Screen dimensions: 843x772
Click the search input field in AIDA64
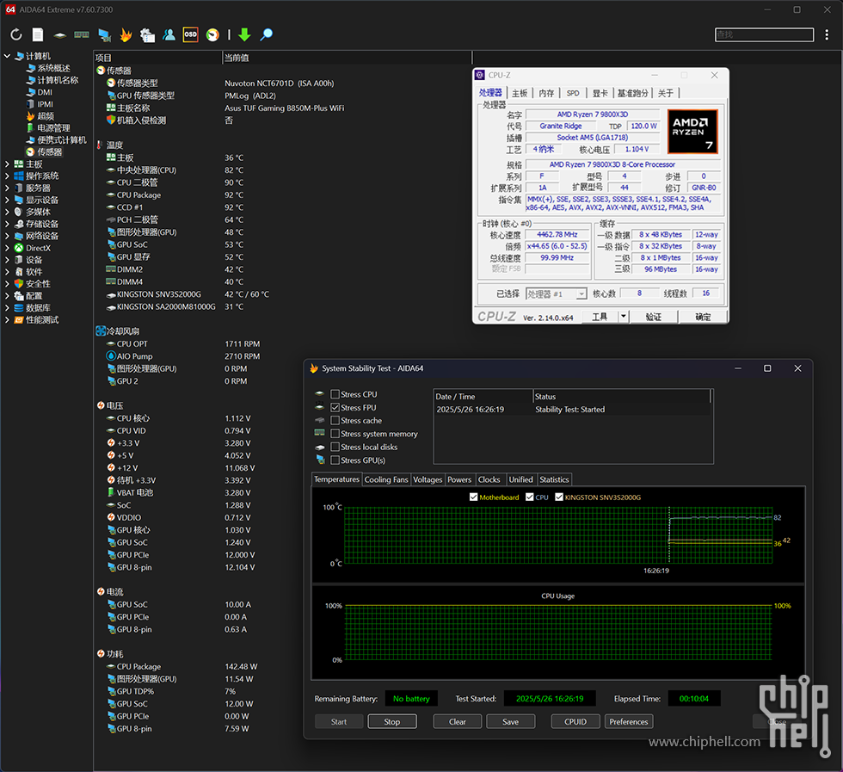click(764, 35)
